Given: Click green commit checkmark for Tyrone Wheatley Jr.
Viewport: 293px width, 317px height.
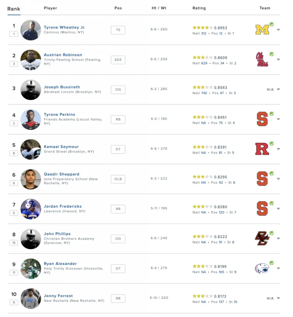Looking at the screenshot, I should coord(272,24).
